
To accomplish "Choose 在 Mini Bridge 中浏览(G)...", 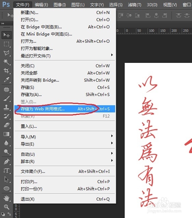I will [x=65, y=34].
